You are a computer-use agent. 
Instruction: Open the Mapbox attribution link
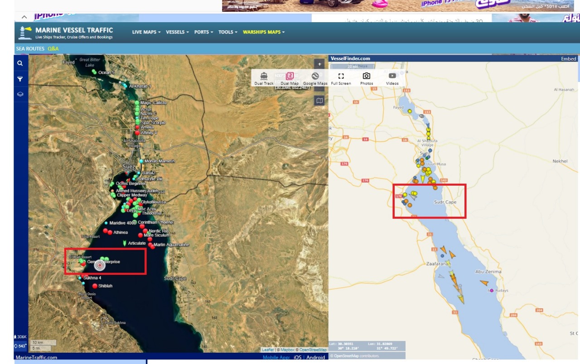click(x=287, y=350)
